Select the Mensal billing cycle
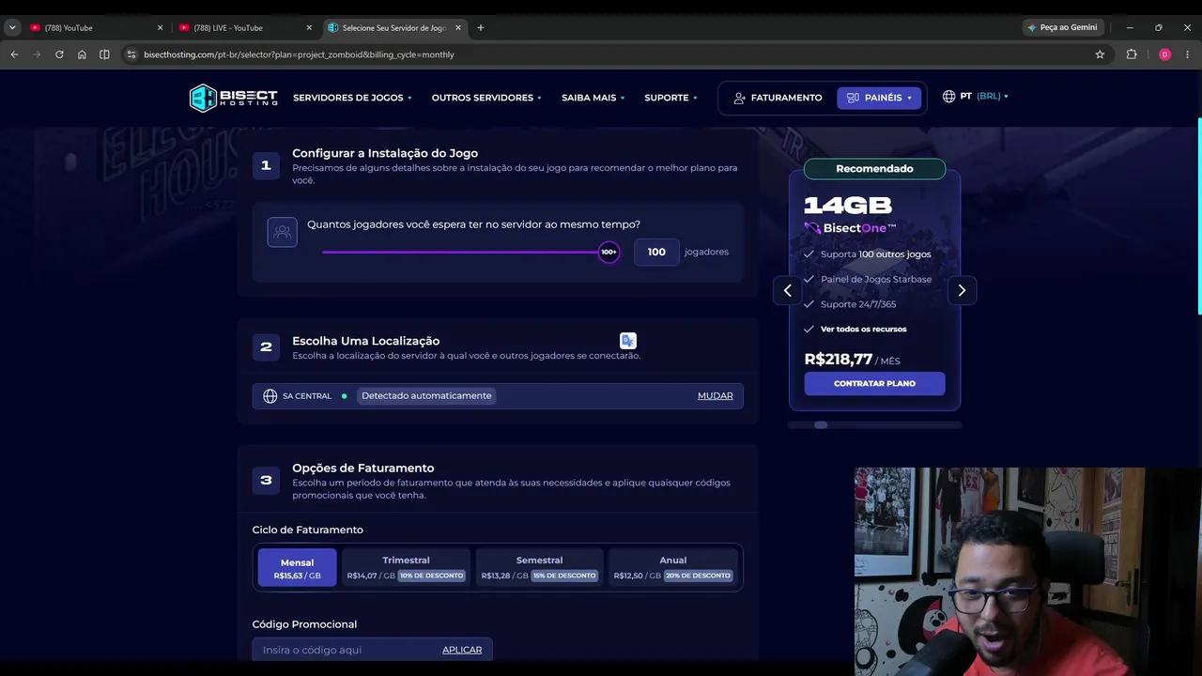This screenshot has height=676, width=1202. [x=297, y=568]
